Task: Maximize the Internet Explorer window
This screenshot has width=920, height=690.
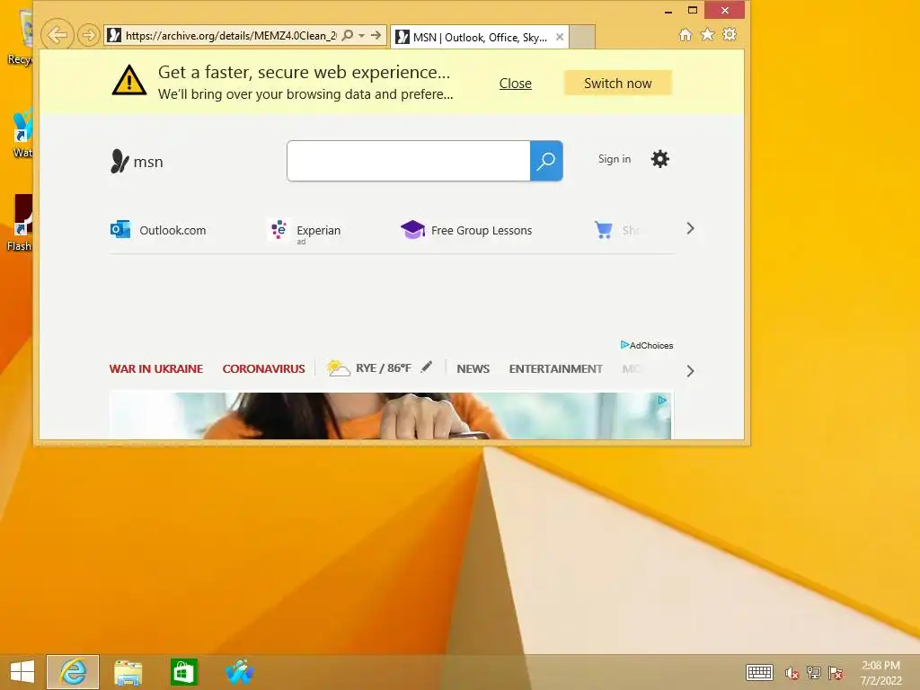Action: pyautogui.click(x=693, y=10)
